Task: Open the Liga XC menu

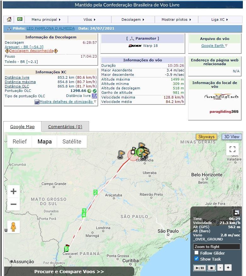Action: point(220,20)
